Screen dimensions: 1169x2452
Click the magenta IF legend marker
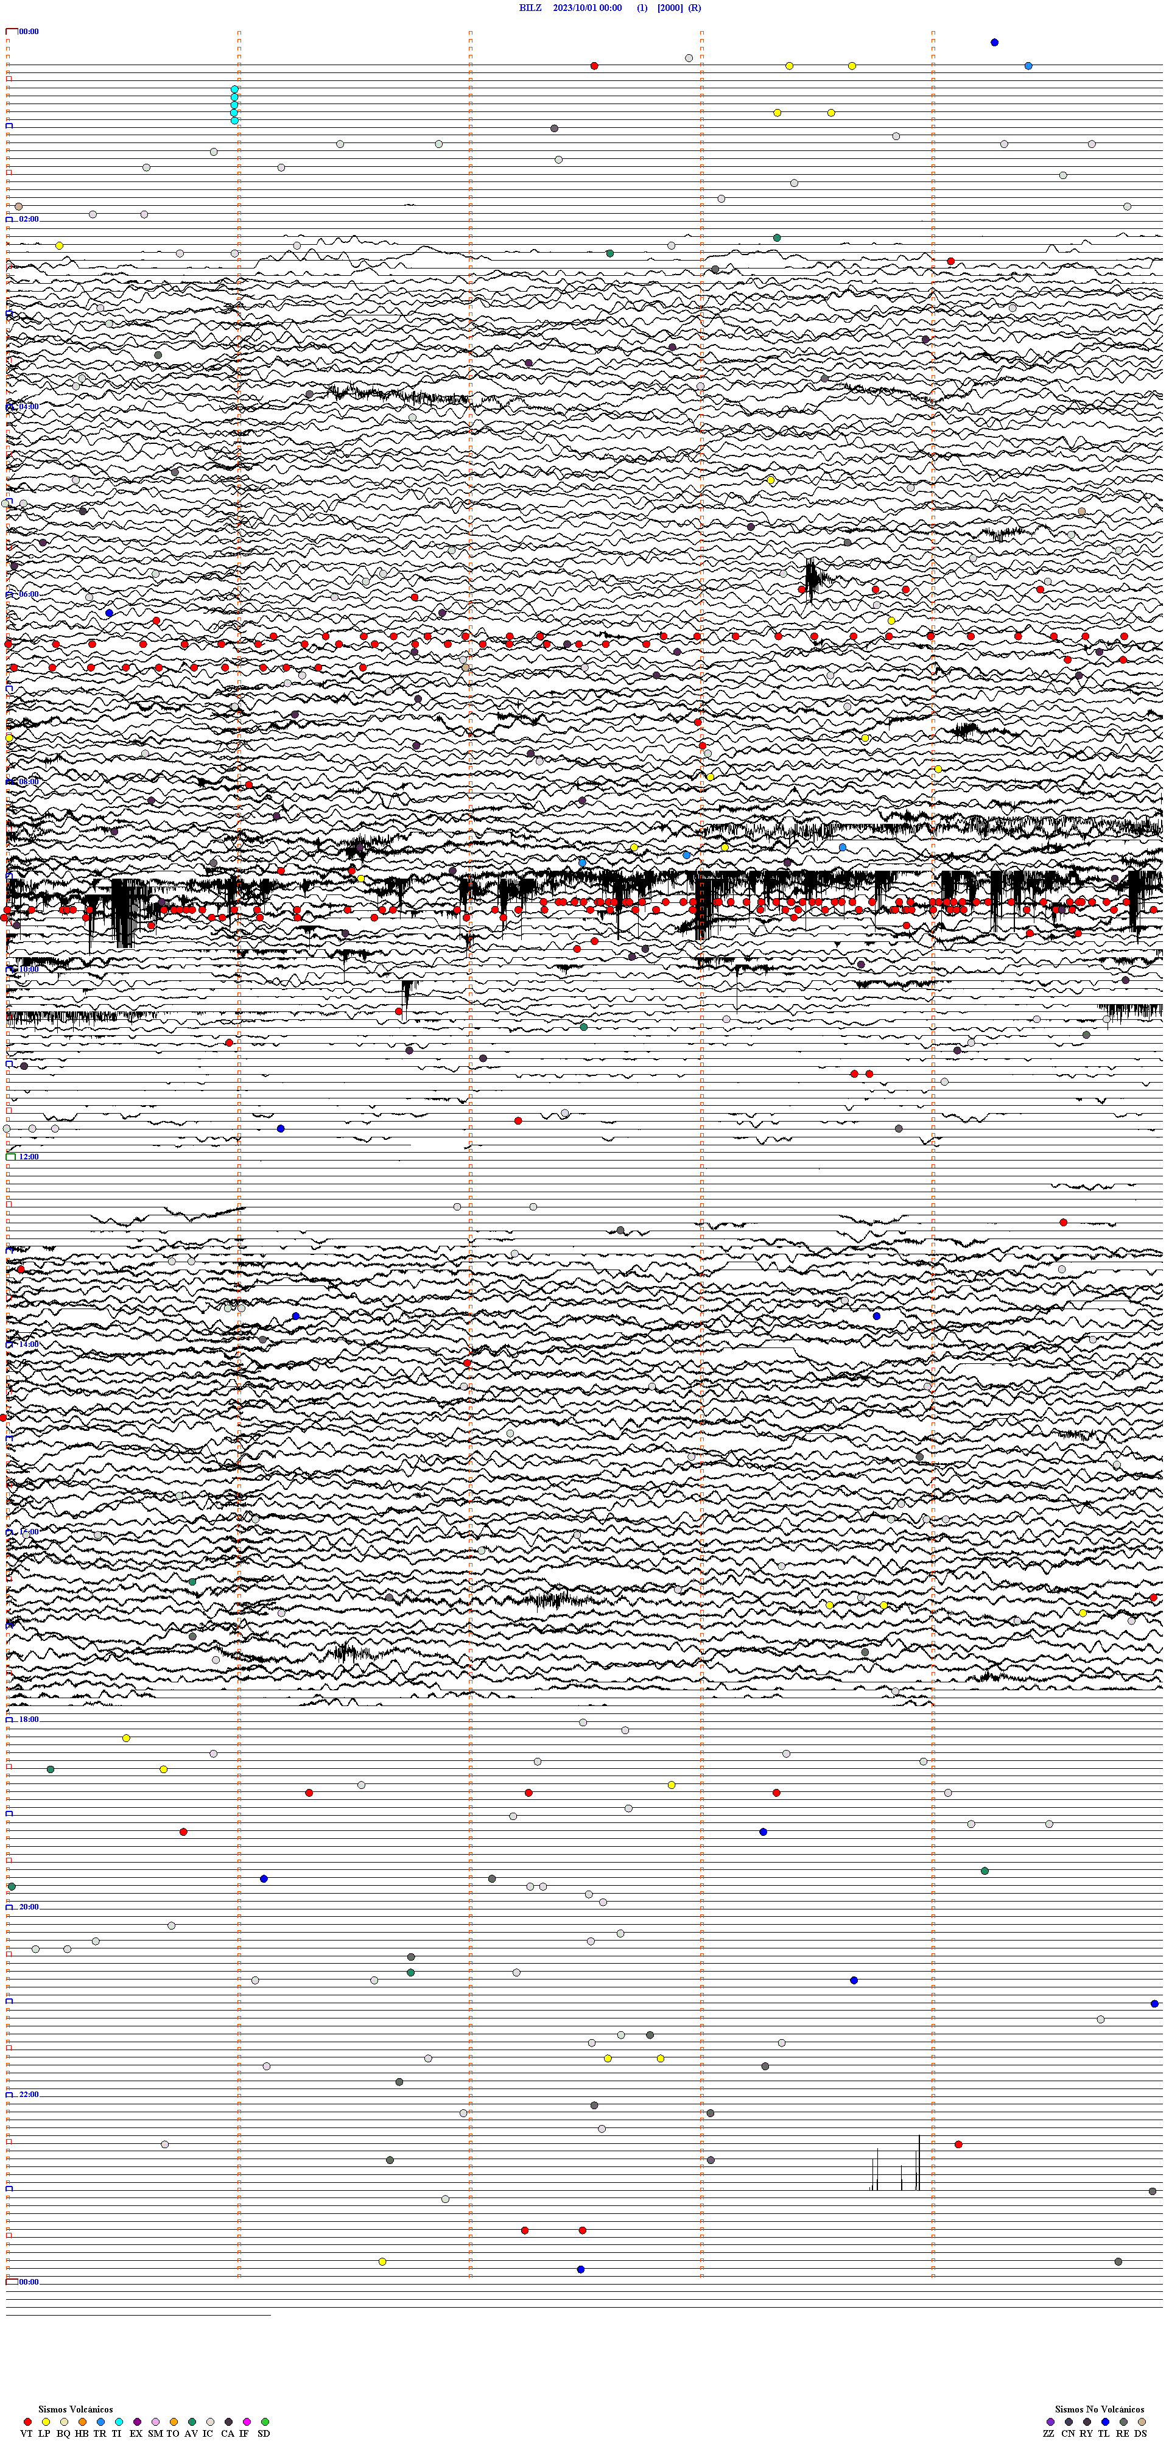point(247,2422)
